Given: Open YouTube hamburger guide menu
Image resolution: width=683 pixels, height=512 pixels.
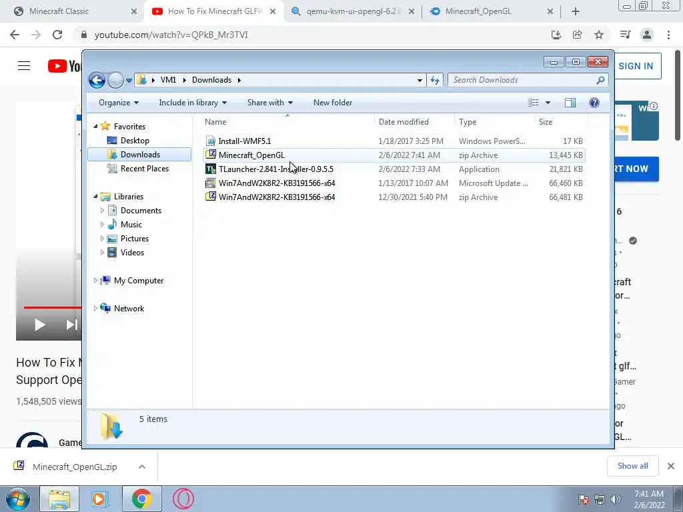Looking at the screenshot, I should [24, 66].
